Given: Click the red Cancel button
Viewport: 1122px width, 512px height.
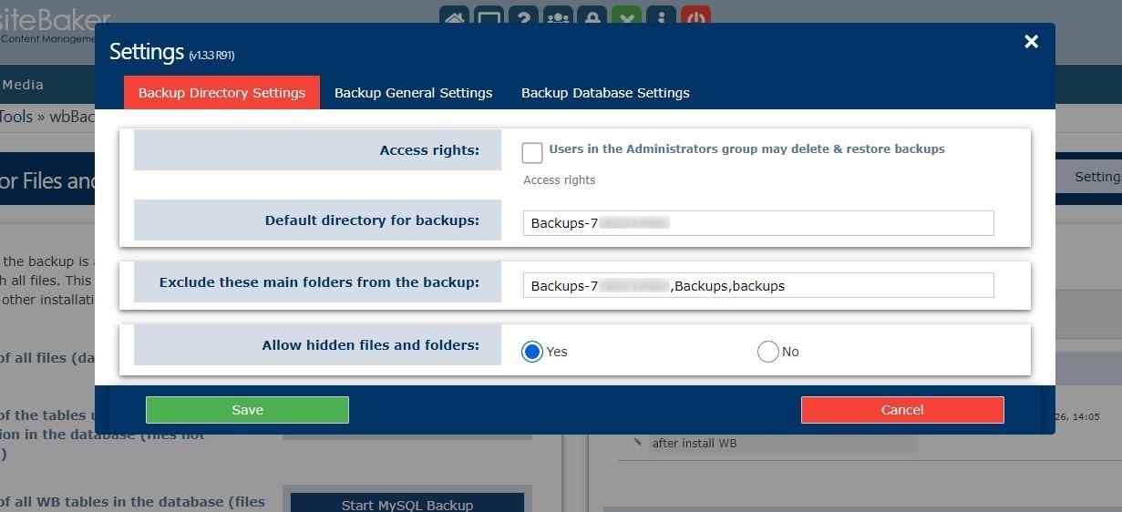Looking at the screenshot, I should pyautogui.click(x=902, y=410).
